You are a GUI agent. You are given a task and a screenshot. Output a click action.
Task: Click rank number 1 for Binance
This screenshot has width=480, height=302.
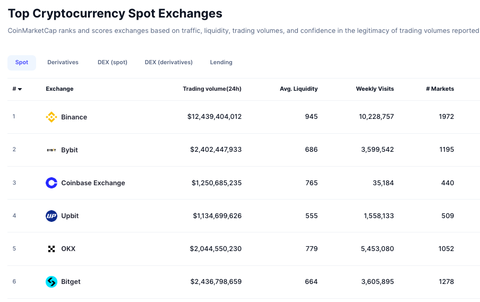[14, 116]
